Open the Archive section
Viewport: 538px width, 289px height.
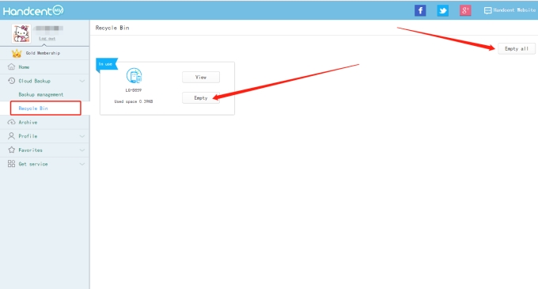(28, 122)
